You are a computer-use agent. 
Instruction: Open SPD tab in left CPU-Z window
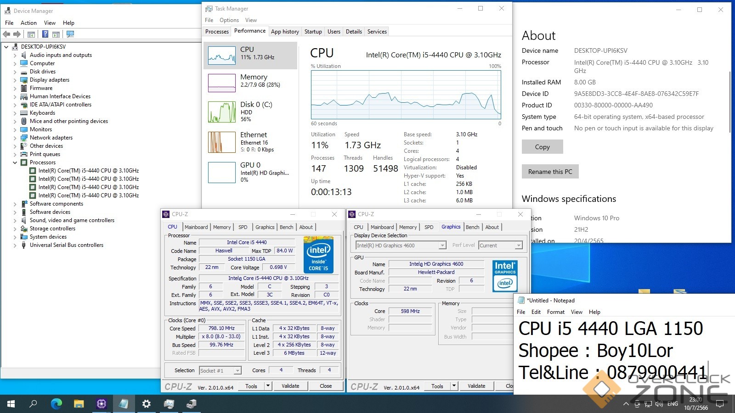(x=243, y=227)
